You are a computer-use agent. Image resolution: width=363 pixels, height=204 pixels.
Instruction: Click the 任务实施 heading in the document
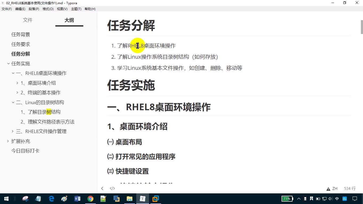(x=131, y=86)
